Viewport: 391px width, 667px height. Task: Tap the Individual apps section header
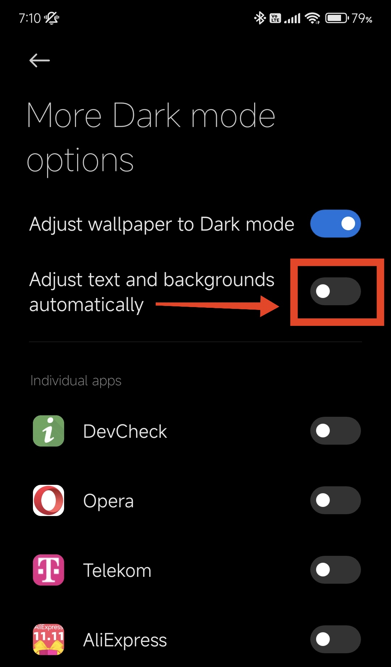(x=76, y=381)
